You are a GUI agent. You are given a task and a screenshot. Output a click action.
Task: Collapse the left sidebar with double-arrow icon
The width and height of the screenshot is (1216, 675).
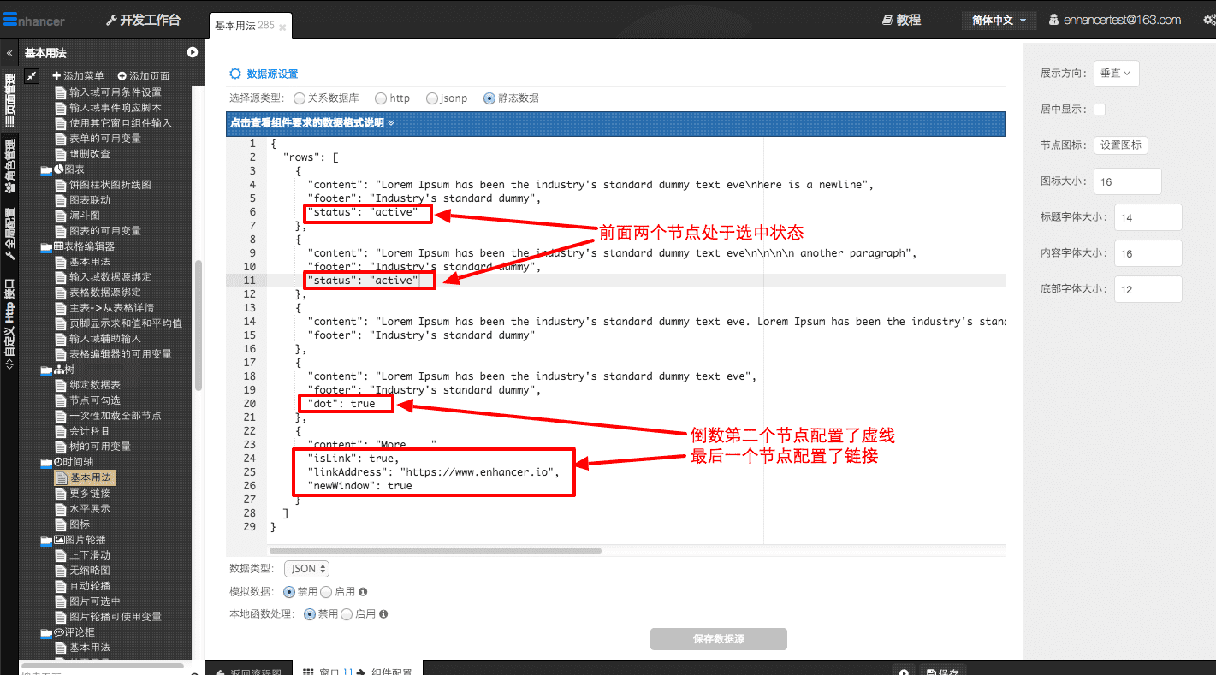click(9, 52)
